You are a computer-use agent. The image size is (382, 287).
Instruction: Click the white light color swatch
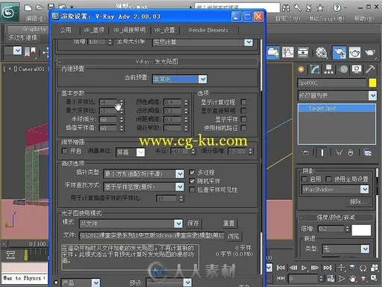pyautogui.click(x=361, y=229)
